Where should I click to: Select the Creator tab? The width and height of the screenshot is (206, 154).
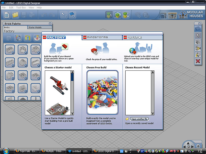142,37
